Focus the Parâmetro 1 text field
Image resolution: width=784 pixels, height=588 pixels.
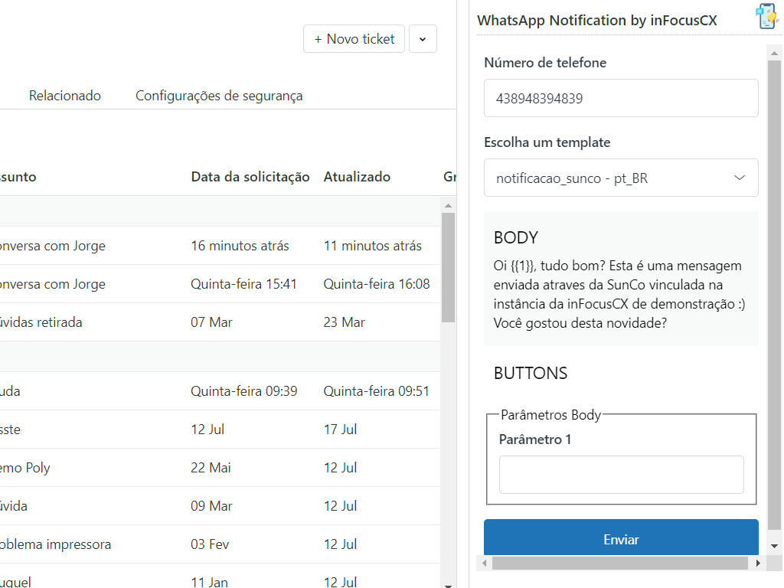[x=621, y=475]
